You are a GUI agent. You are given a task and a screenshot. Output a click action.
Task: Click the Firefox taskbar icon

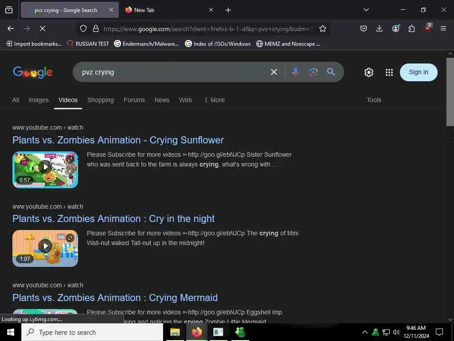point(196,332)
